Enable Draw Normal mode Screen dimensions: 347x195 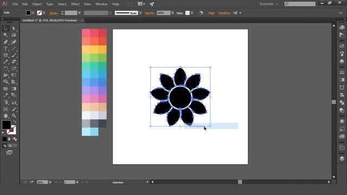tap(5, 146)
